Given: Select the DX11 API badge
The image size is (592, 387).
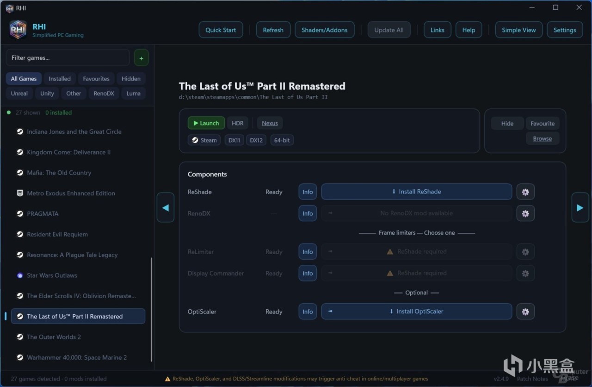Looking at the screenshot, I should click(234, 140).
